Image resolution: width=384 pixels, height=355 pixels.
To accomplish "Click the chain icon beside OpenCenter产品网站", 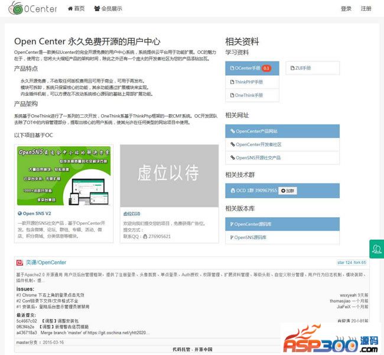I will 233,131.
